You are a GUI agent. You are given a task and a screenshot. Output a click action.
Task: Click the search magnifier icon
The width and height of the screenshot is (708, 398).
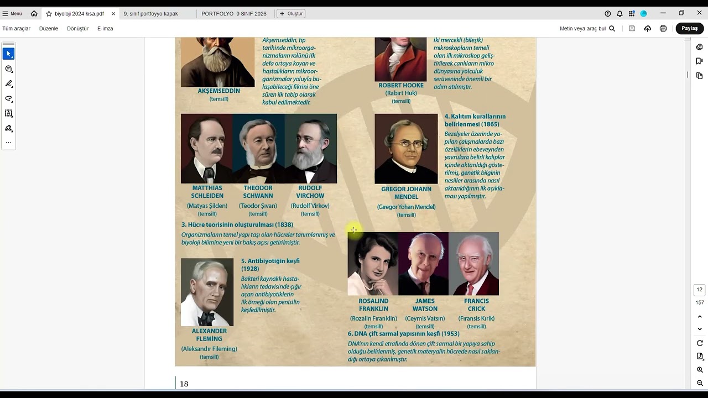tap(612, 28)
